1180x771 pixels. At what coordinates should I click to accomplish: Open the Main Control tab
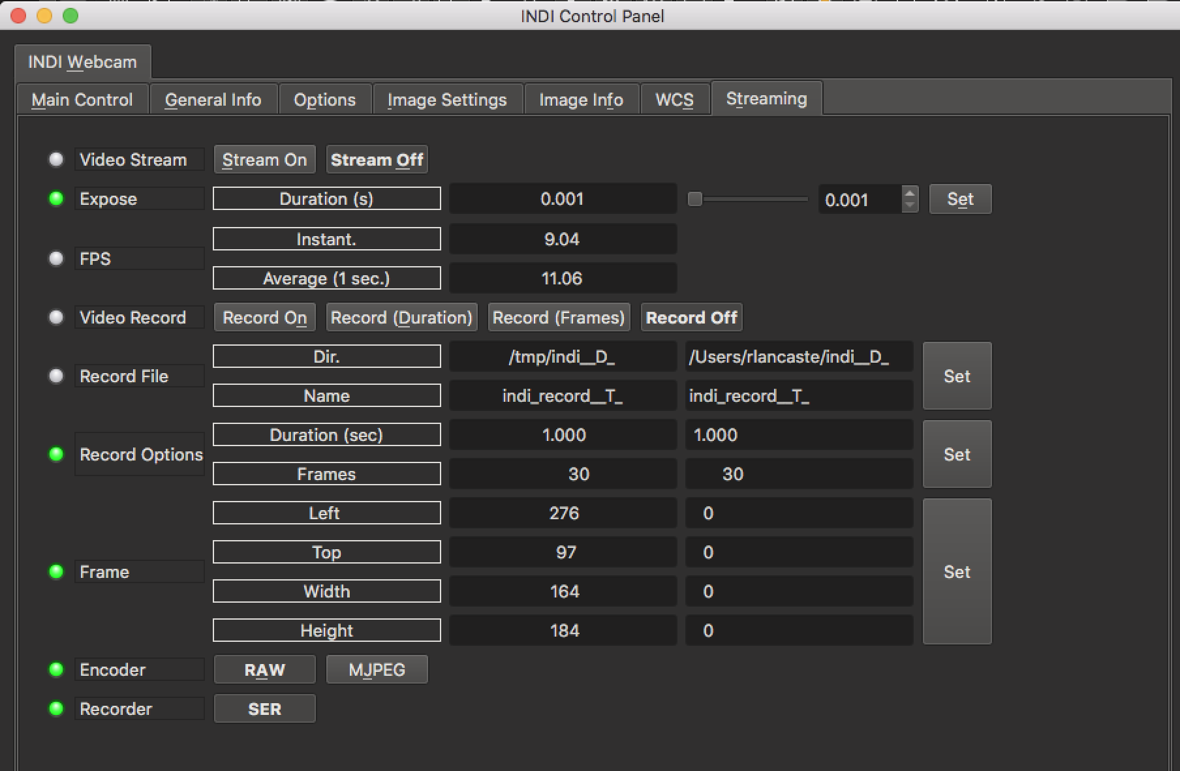tap(82, 99)
